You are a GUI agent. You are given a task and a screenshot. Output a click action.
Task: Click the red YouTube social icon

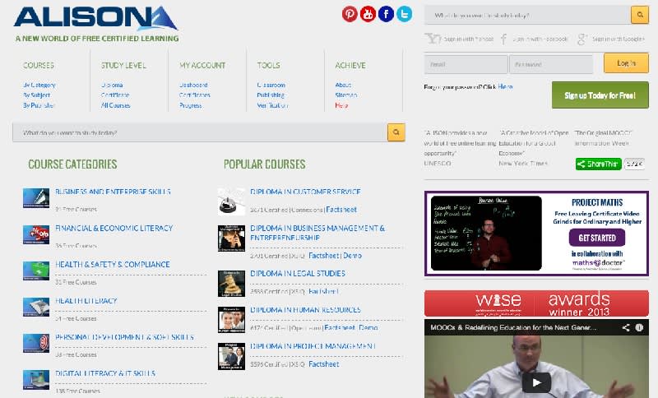point(368,14)
